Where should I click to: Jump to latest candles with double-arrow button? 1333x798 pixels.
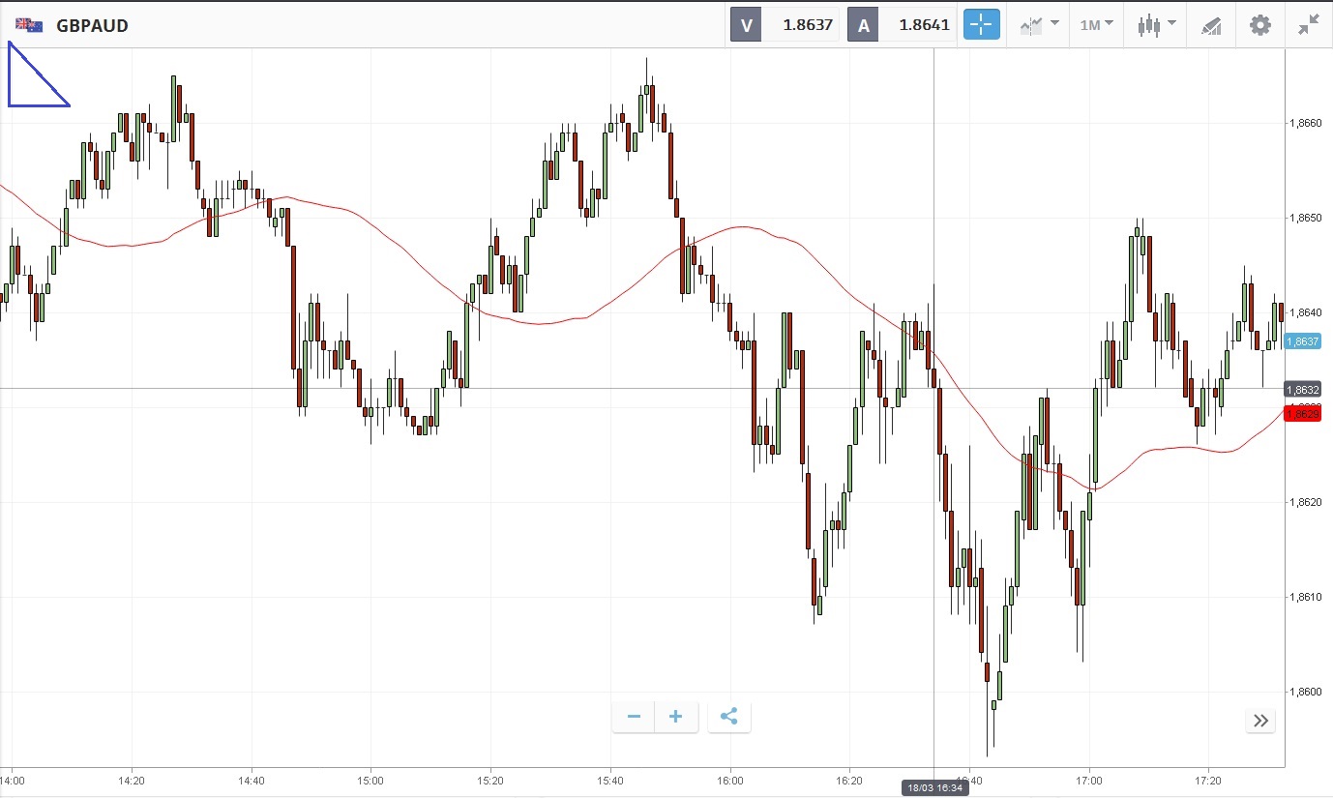pos(1260,720)
